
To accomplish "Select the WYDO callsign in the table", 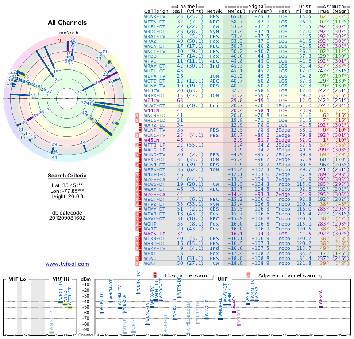I will pos(150,56).
